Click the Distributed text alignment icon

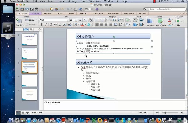115,25
